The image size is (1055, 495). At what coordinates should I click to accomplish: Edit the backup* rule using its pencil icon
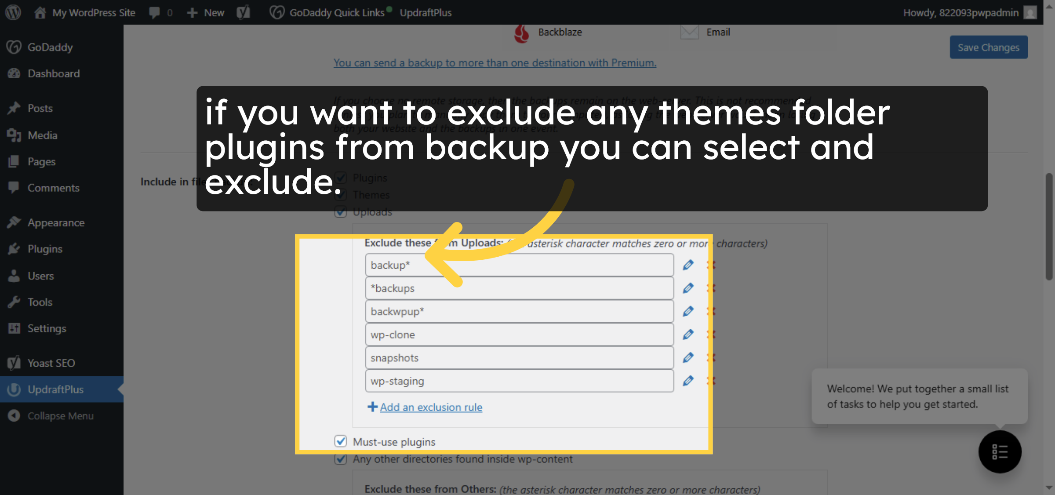(x=688, y=265)
